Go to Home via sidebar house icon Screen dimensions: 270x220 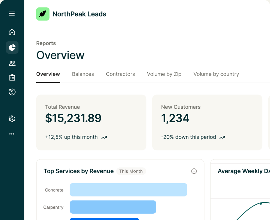coord(12,32)
